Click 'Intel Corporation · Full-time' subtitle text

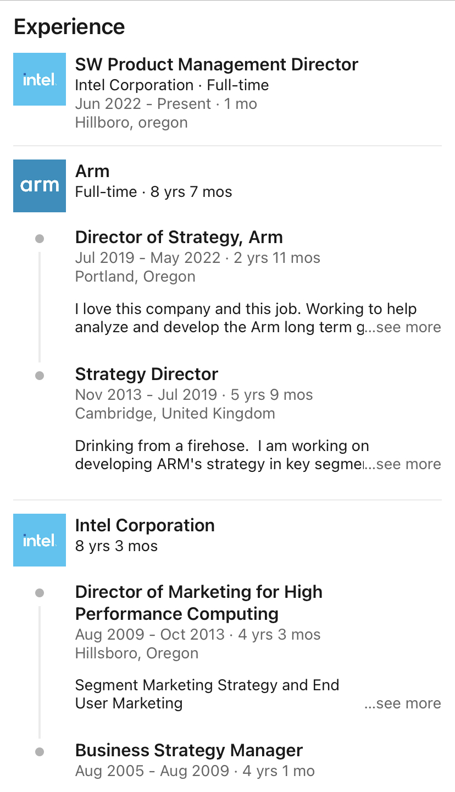click(x=172, y=85)
